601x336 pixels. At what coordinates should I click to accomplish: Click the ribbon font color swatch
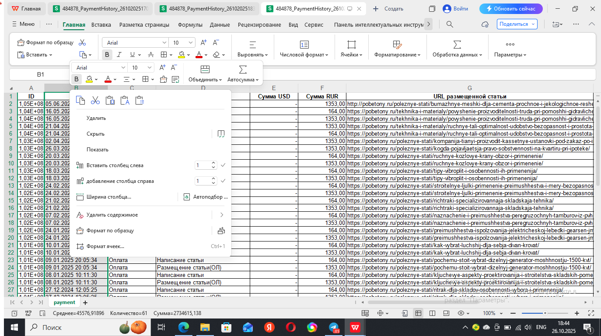click(x=199, y=55)
